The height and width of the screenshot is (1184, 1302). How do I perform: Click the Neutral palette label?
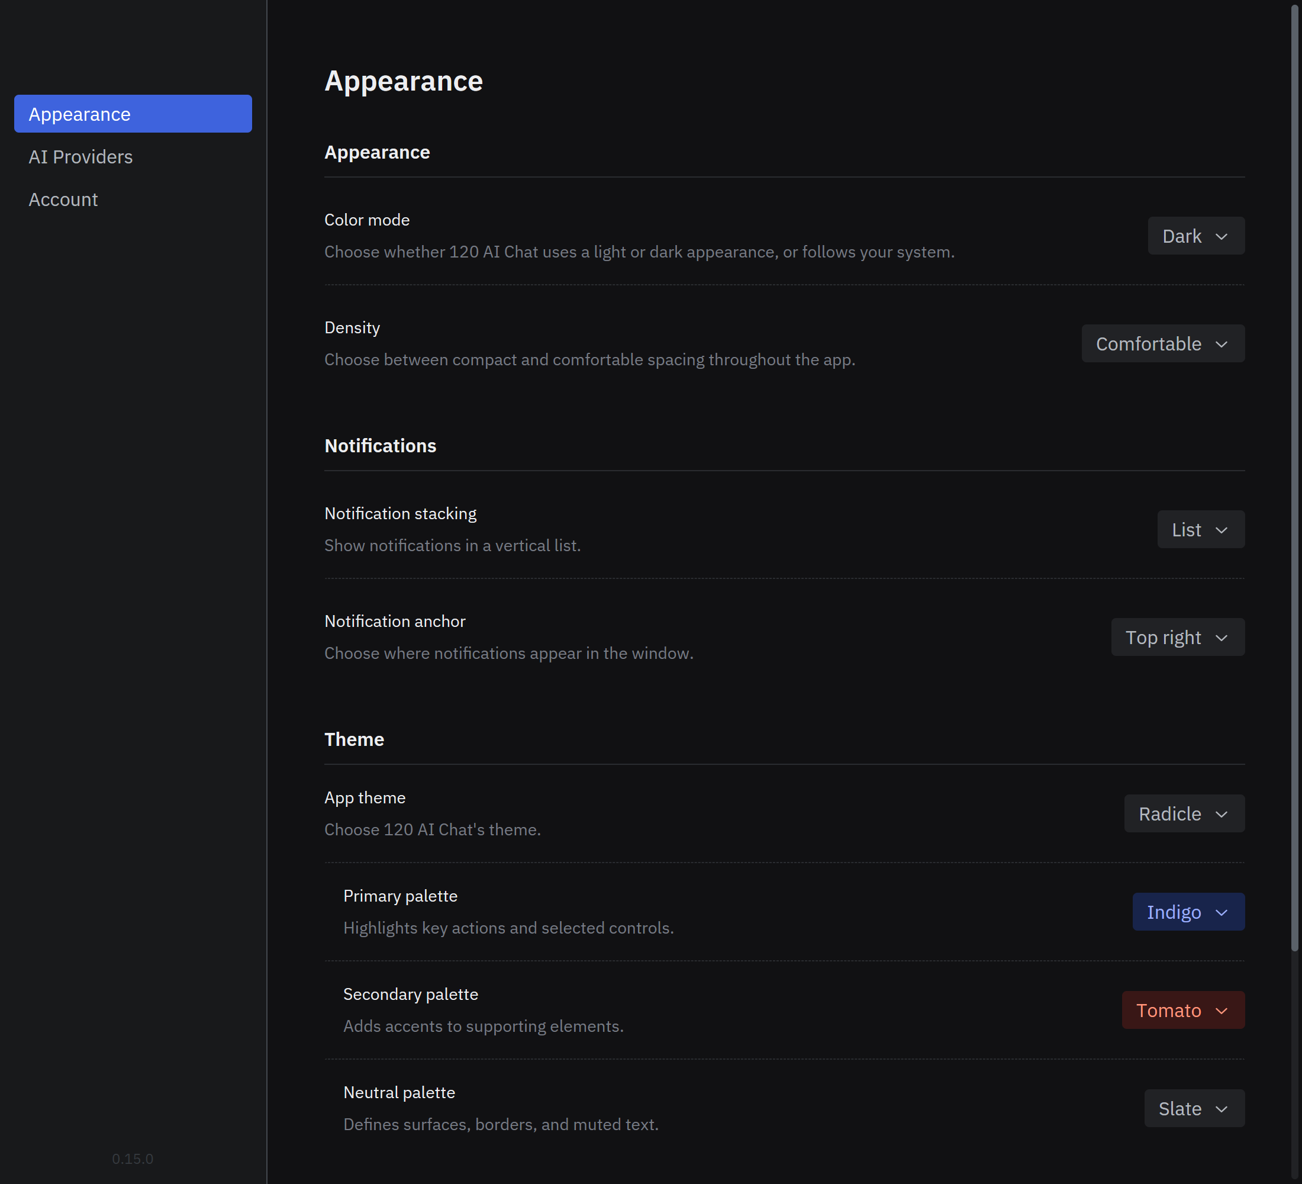[x=399, y=1093]
